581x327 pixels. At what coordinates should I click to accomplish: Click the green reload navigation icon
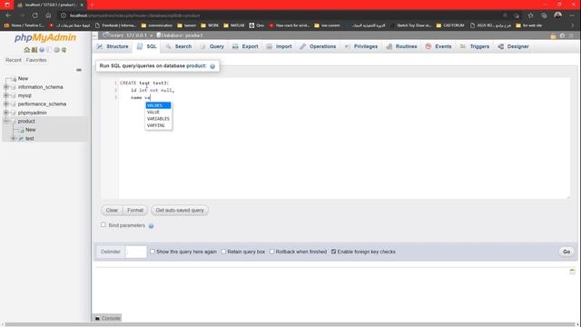64,50
